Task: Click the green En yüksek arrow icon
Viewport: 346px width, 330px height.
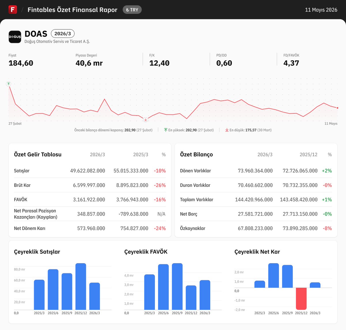Action: 166,130
